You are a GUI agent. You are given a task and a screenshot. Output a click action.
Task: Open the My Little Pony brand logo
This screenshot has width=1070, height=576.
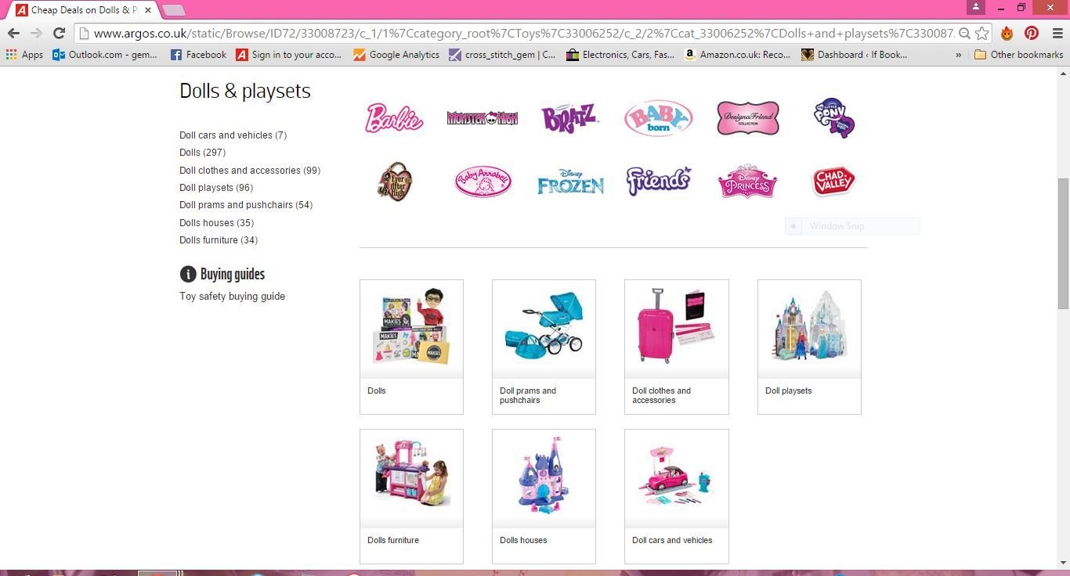click(834, 118)
